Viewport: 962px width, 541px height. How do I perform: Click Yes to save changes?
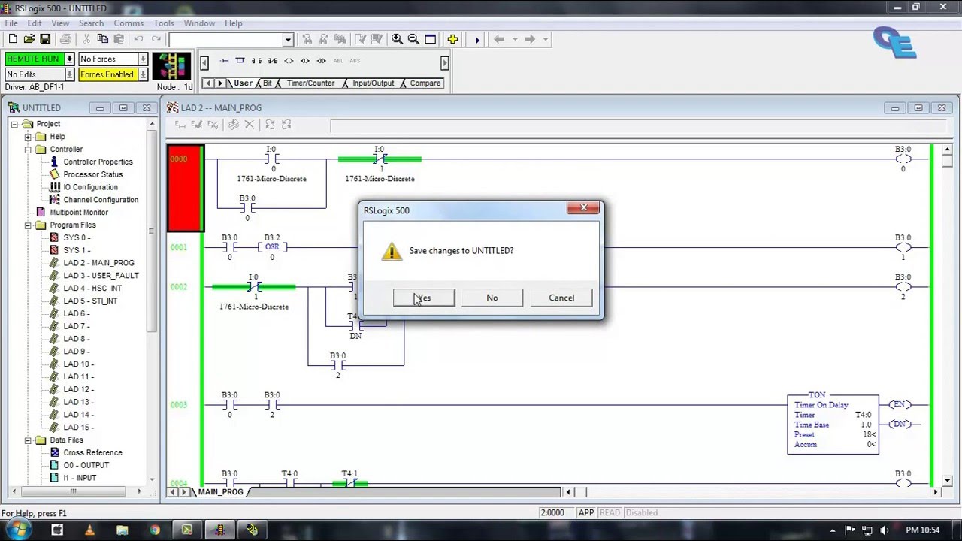(x=424, y=298)
